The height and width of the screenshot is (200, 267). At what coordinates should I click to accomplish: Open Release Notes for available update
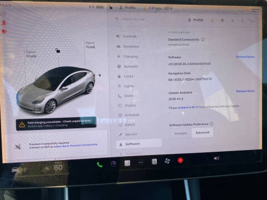click(x=245, y=91)
